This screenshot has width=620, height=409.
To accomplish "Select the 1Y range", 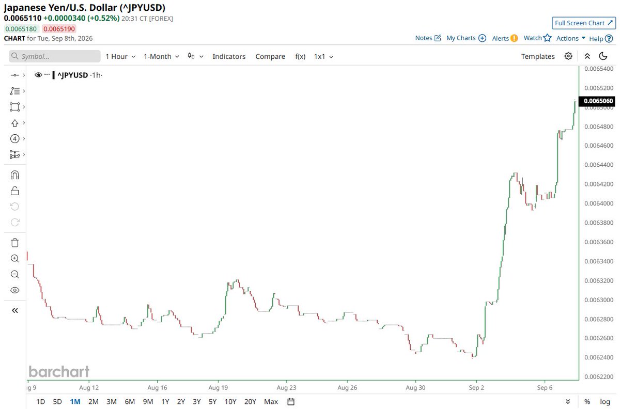I will tap(165, 401).
